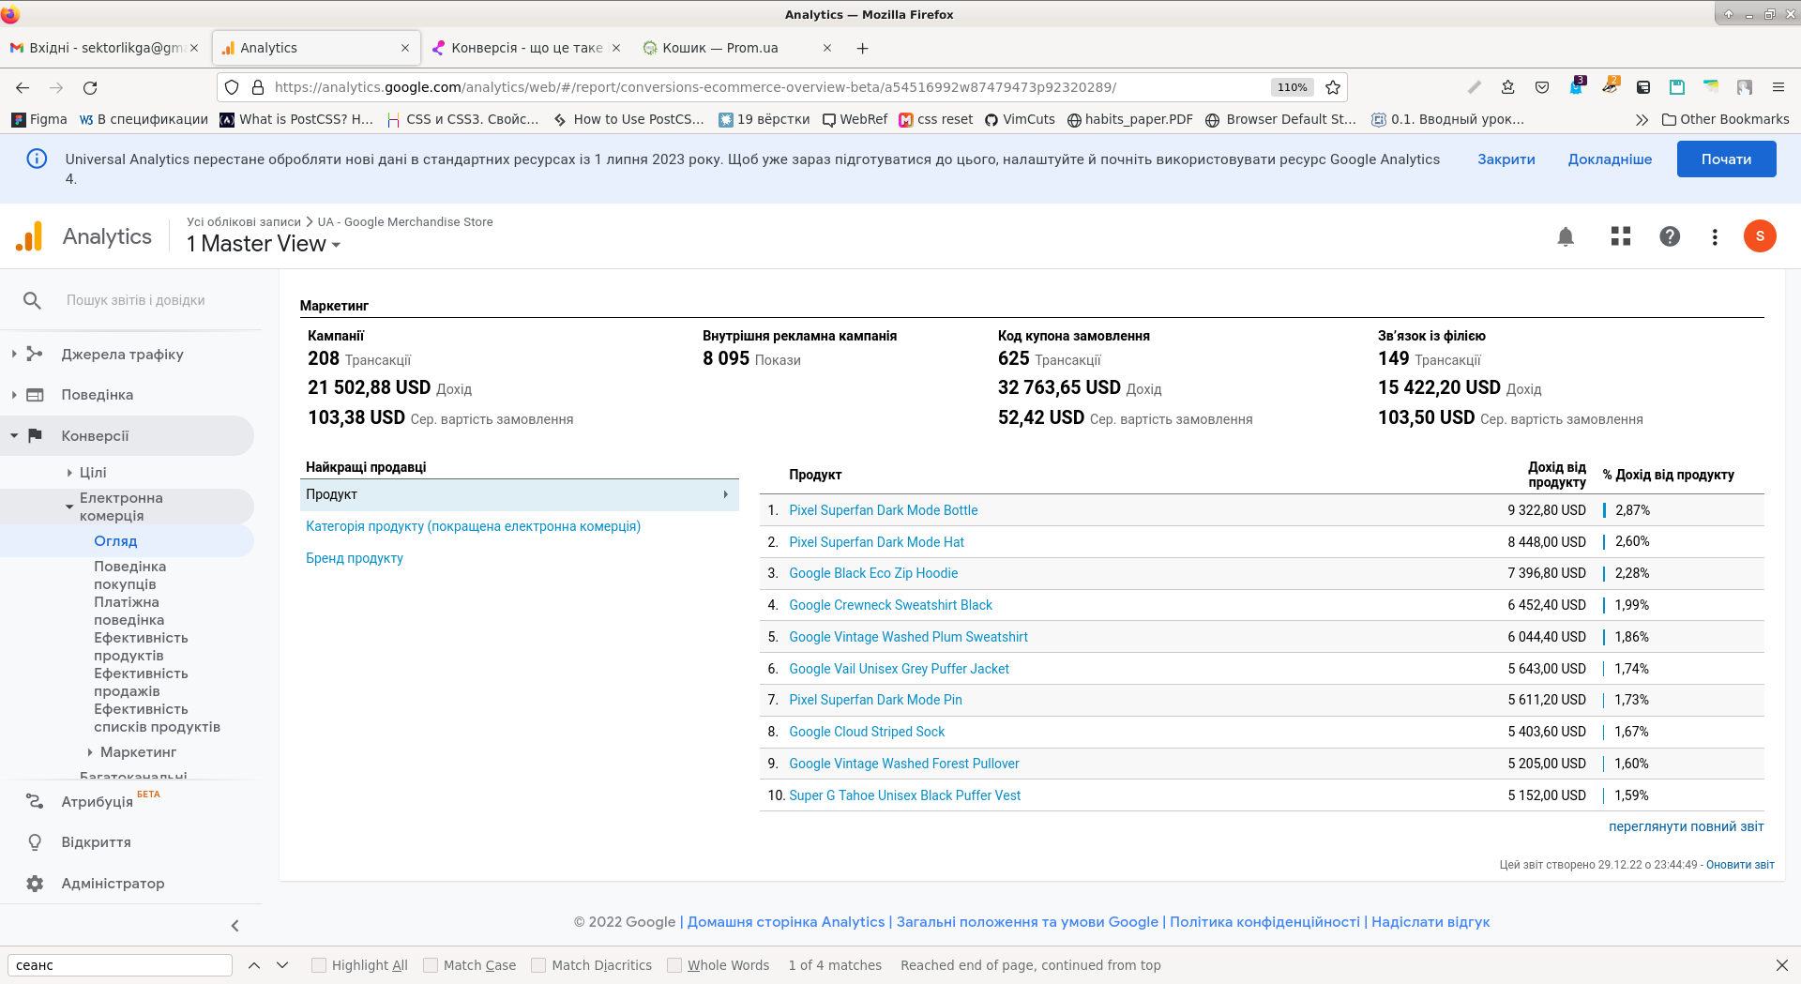Click the help question mark icon

coord(1670,236)
